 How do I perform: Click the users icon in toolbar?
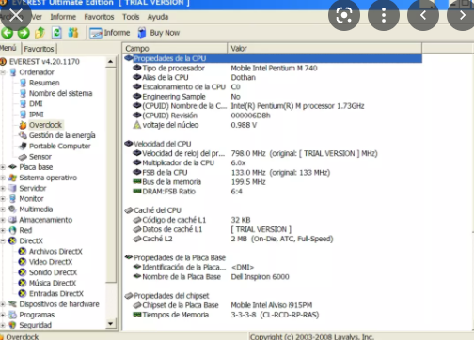(73, 33)
